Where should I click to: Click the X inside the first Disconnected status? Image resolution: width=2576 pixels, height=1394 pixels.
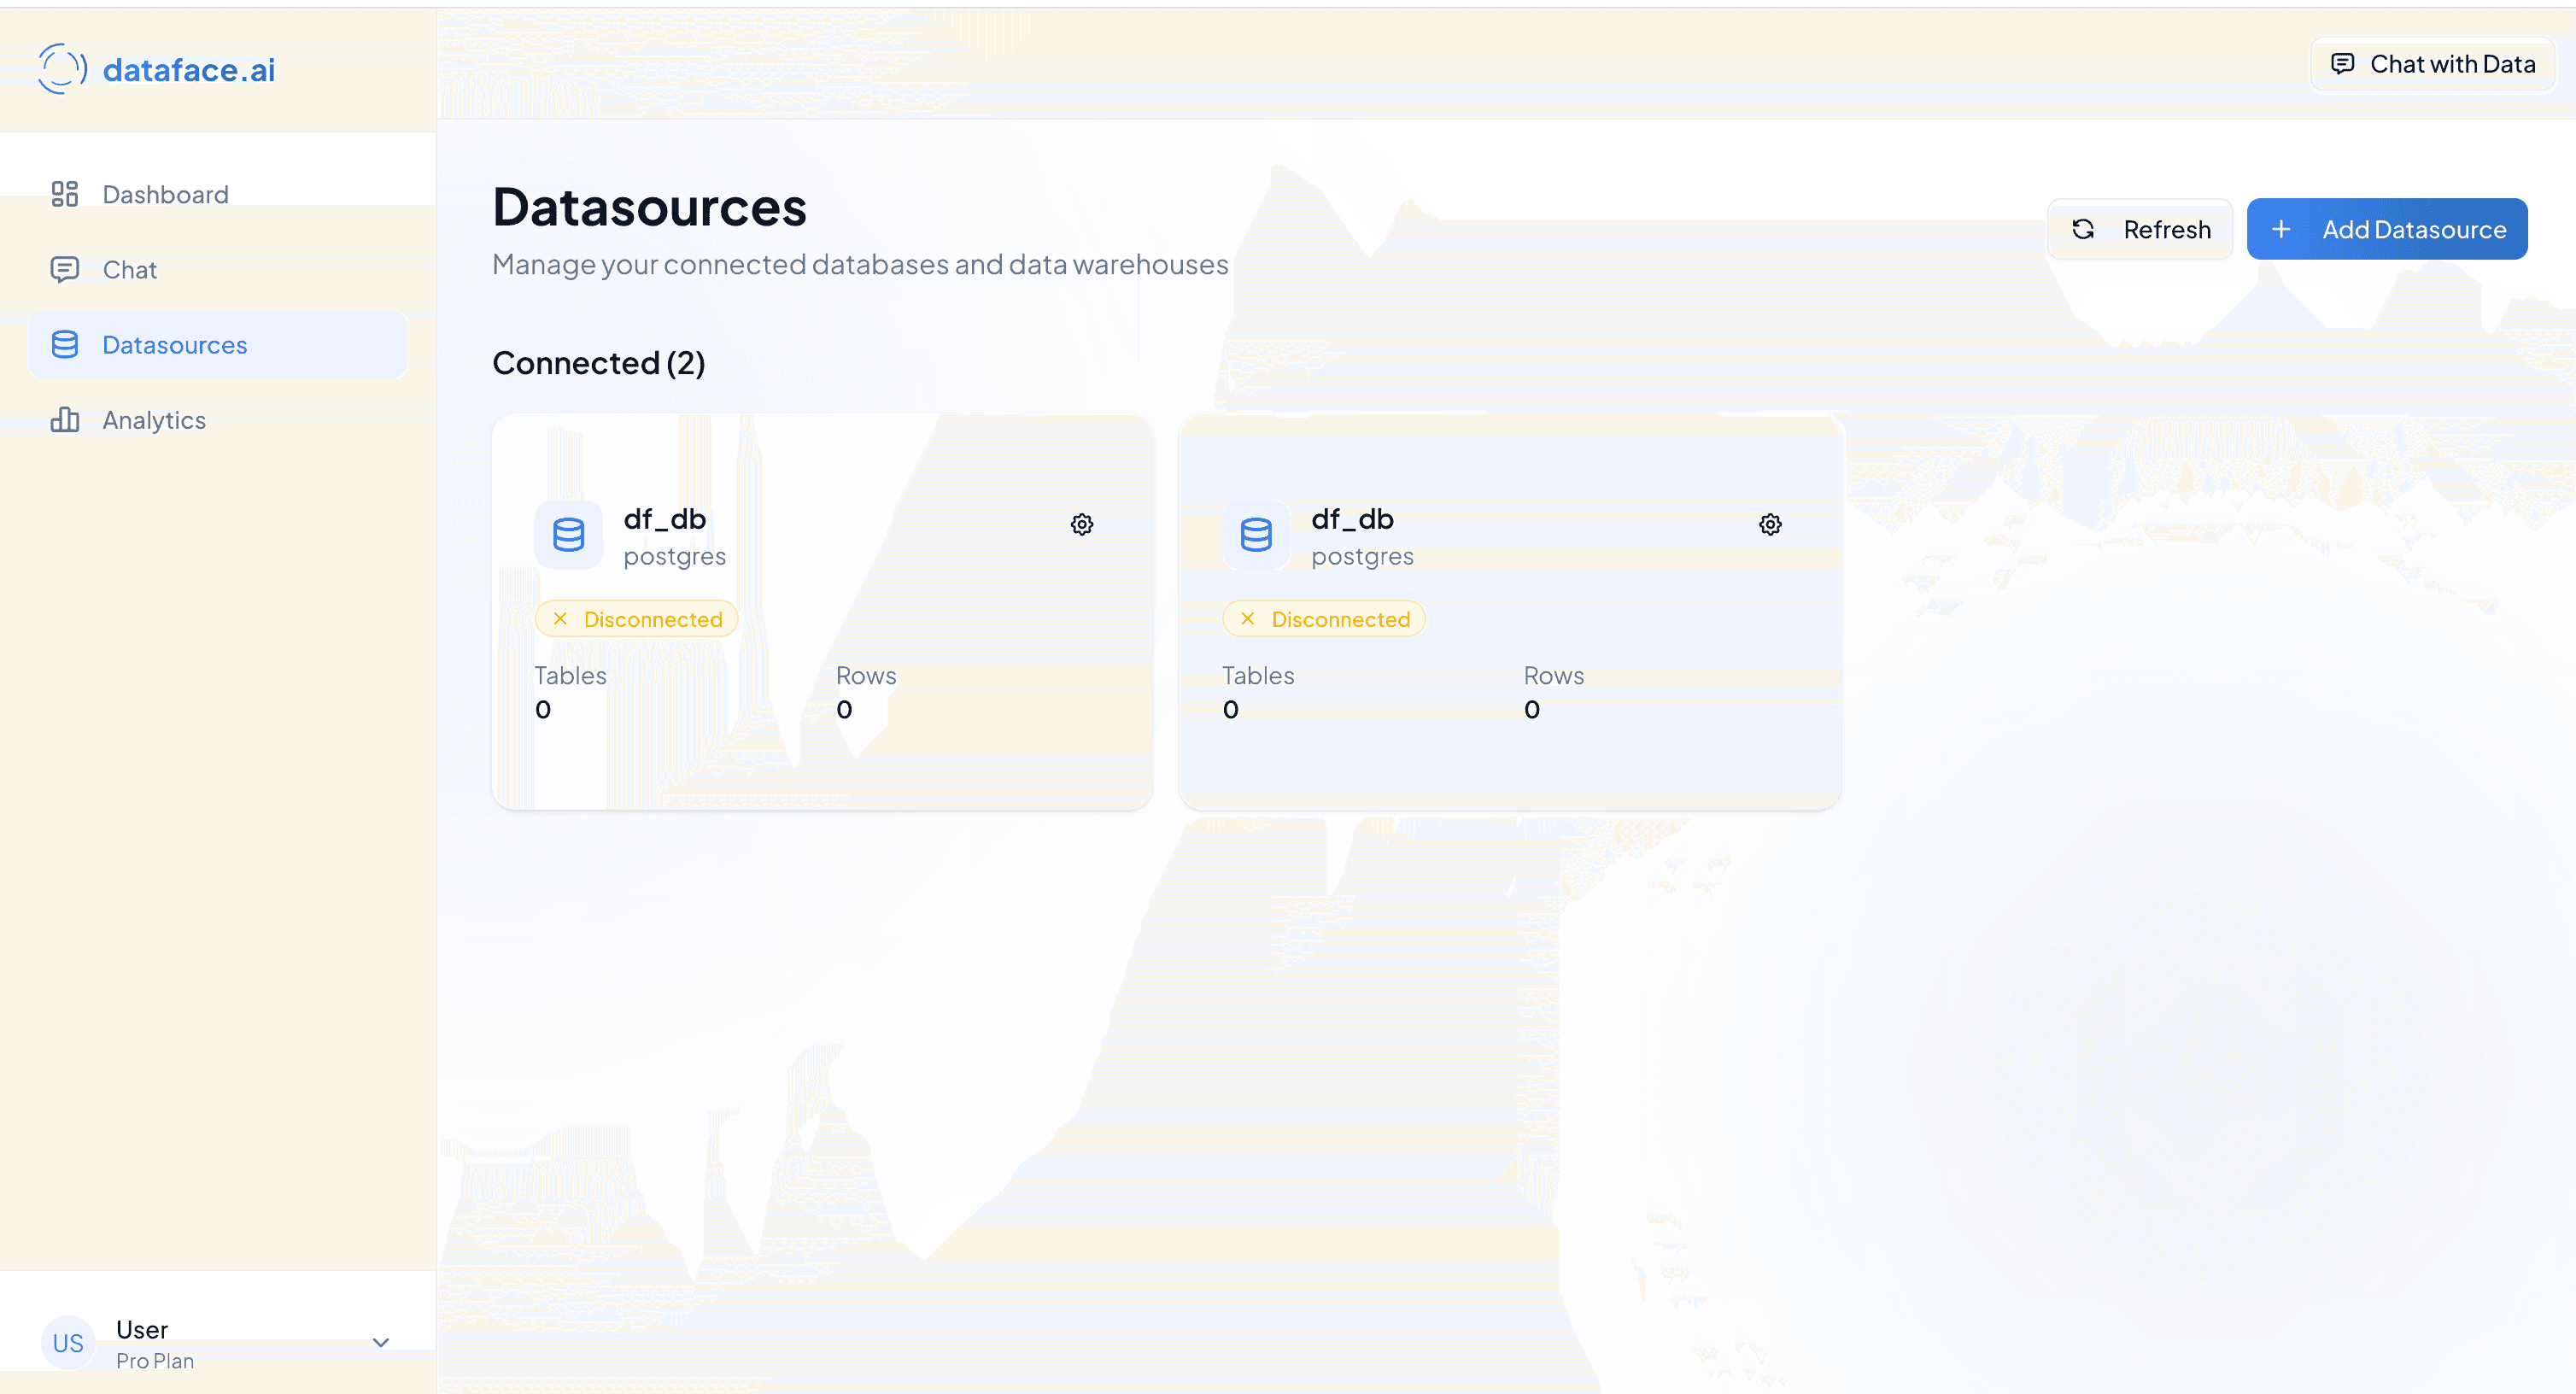(x=561, y=618)
